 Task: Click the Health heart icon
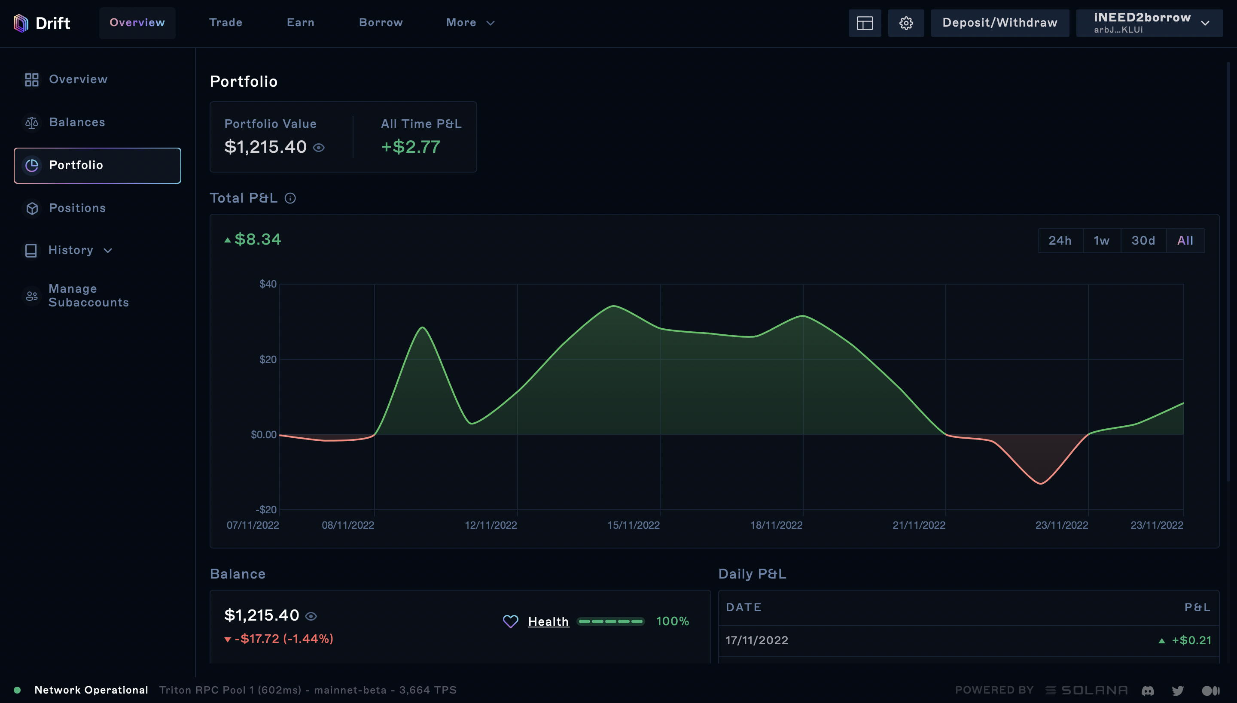click(x=510, y=621)
